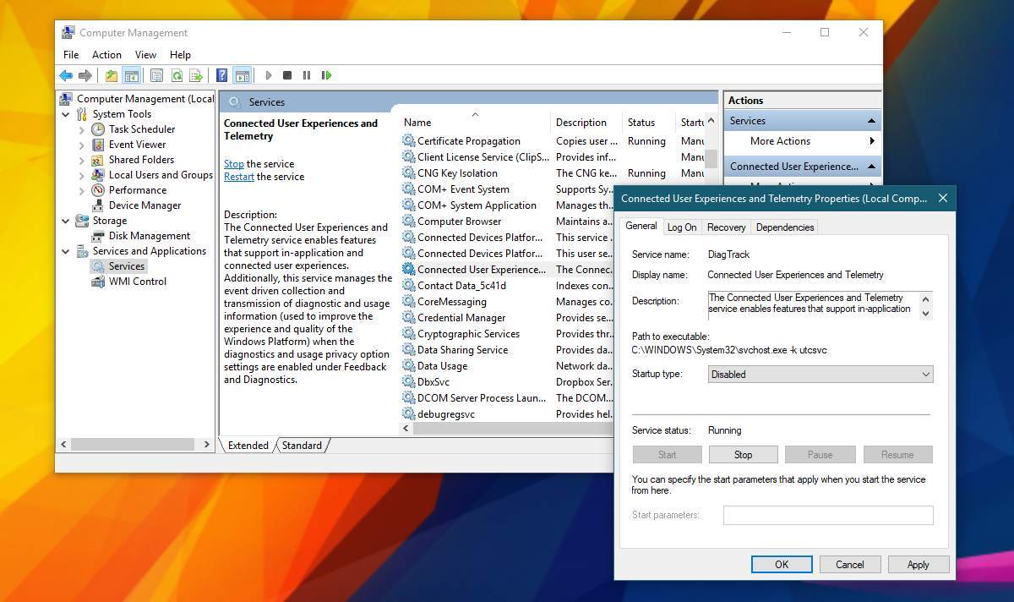This screenshot has height=602, width=1014.
Task: Click the Up one level folder icon
Action: point(112,75)
